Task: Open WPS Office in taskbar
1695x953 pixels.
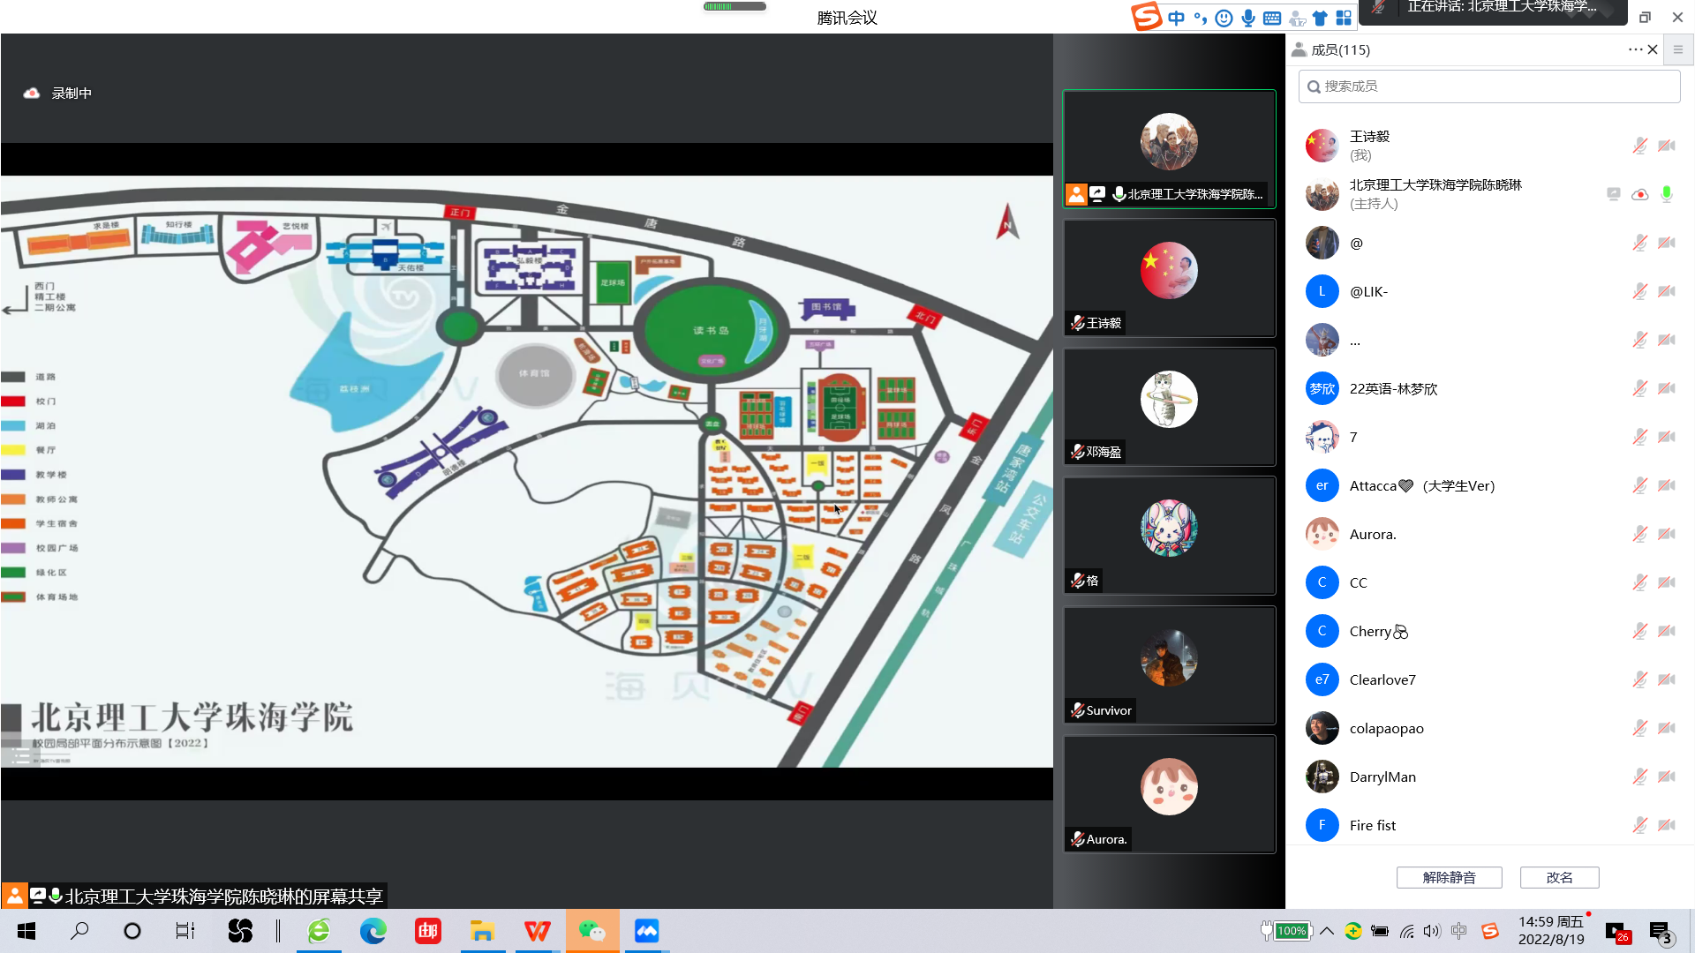Action: [537, 931]
